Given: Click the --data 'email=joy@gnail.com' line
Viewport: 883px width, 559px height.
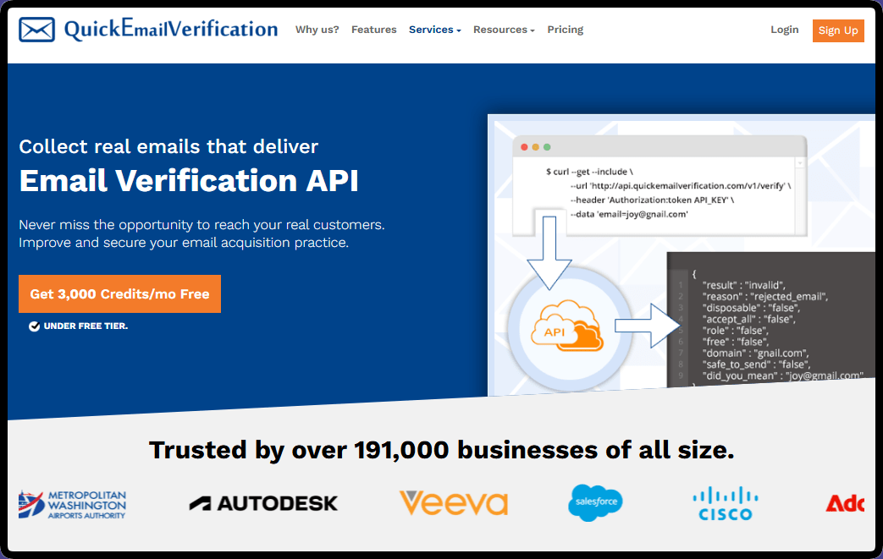Looking at the screenshot, I should click(629, 214).
